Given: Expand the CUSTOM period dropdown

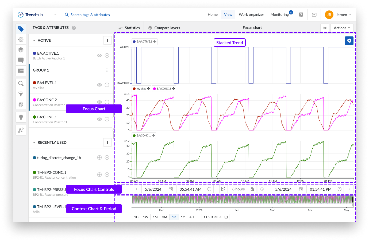Looking at the screenshot, I should coord(212,217).
